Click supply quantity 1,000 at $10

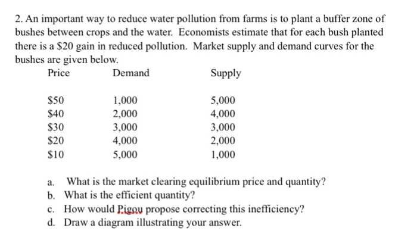tap(223, 155)
